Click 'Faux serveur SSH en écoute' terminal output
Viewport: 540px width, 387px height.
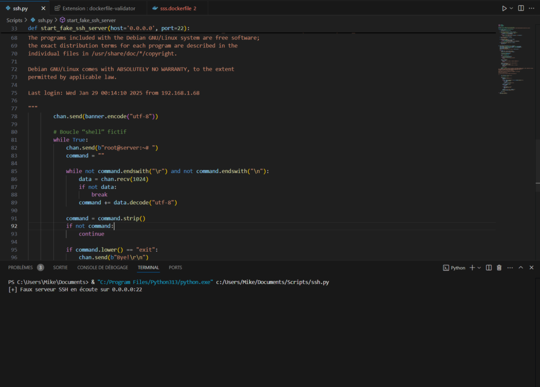coord(75,290)
